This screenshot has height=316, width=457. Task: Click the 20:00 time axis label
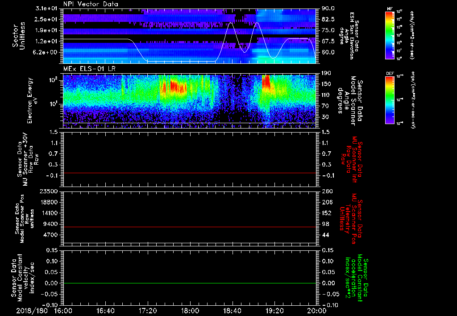317,311
